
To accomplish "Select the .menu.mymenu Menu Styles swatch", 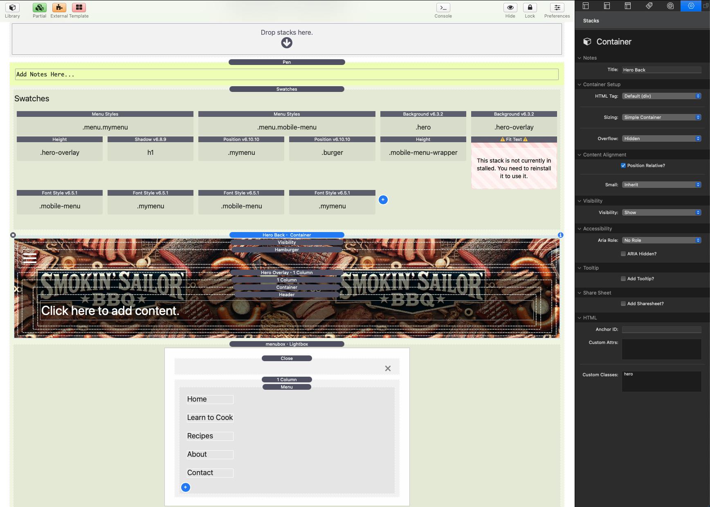I will pos(105,123).
